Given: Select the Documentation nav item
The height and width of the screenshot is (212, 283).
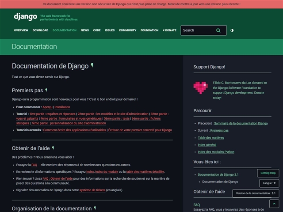Looking at the screenshot, I should (65, 30).
